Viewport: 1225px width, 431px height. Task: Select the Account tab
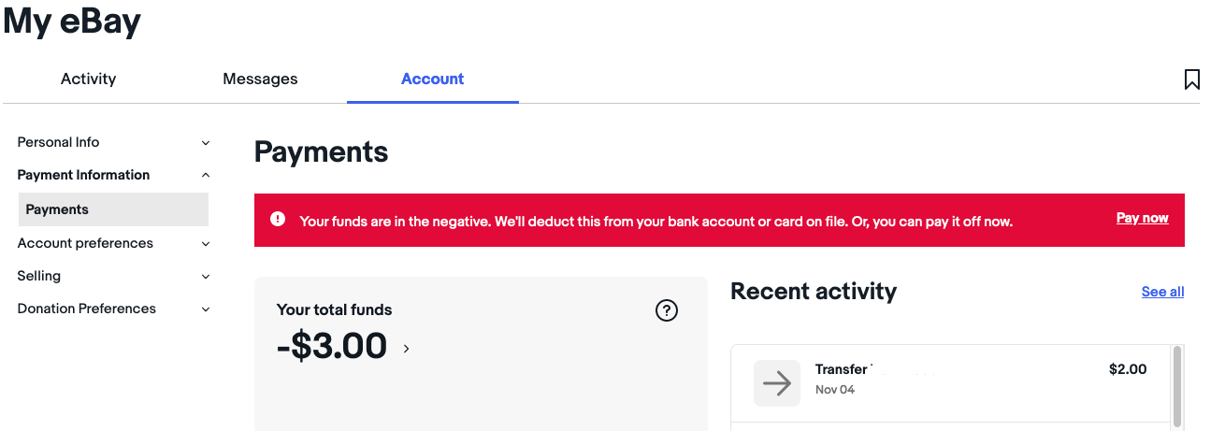pyautogui.click(x=432, y=79)
